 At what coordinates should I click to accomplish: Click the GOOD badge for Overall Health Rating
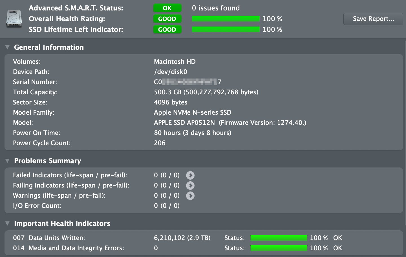[167, 19]
